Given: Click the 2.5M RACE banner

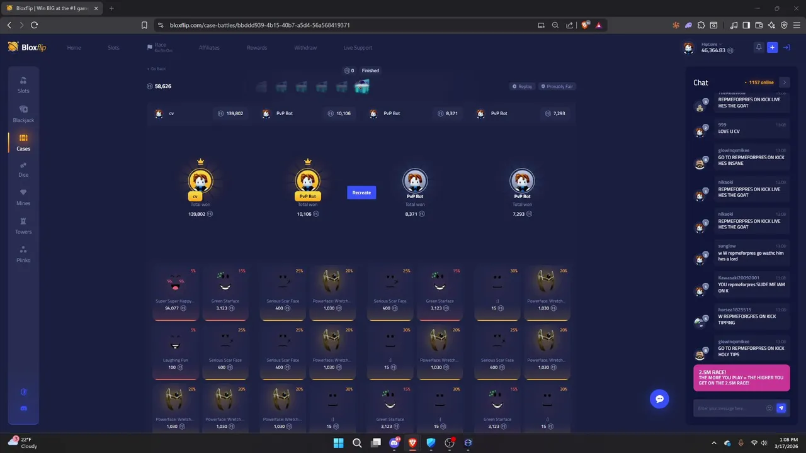Looking at the screenshot, I should pos(741,378).
